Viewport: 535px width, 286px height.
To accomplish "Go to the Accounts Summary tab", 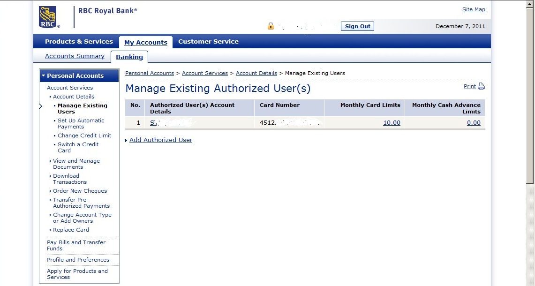I will click(75, 56).
